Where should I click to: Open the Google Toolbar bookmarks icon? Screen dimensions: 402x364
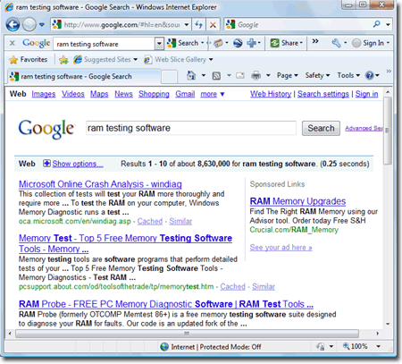218,43
